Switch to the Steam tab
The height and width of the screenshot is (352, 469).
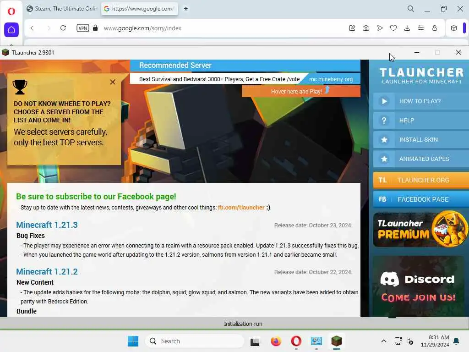click(x=62, y=9)
